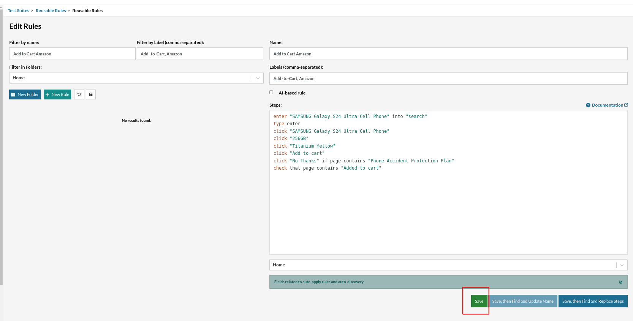Open the Reusable Rules breadcrumb link

[x=51, y=11]
